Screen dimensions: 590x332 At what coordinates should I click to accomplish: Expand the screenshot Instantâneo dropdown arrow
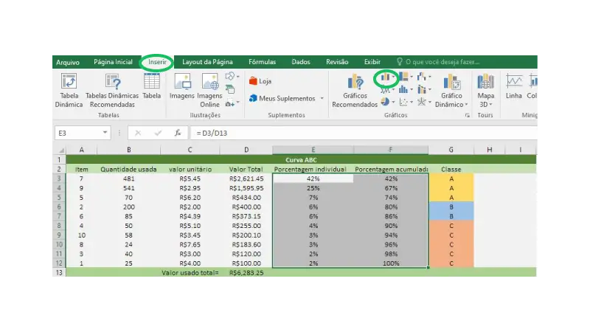pos(237,103)
